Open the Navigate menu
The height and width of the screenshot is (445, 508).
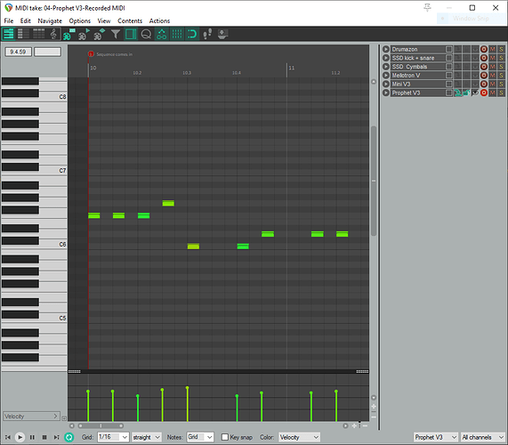(50, 20)
